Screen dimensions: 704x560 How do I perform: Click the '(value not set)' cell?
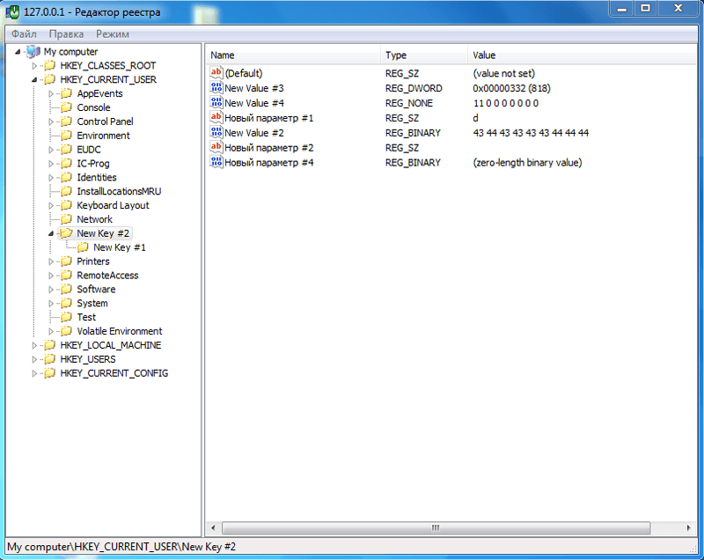(503, 73)
